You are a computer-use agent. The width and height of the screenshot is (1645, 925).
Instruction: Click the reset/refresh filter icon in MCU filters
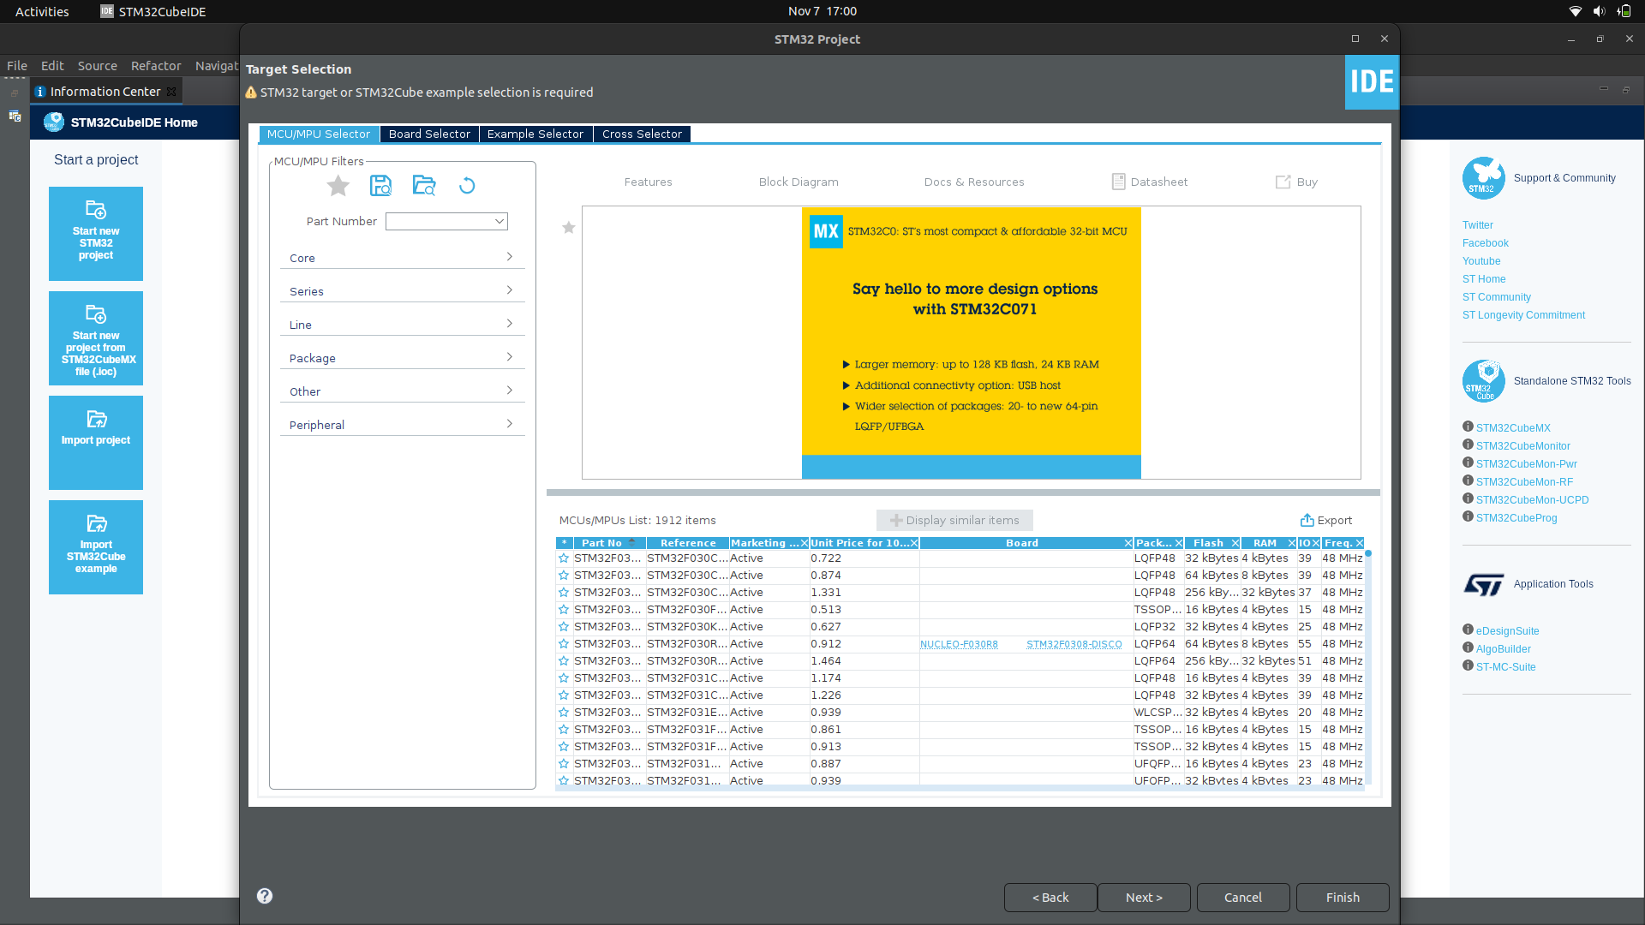point(467,187)
